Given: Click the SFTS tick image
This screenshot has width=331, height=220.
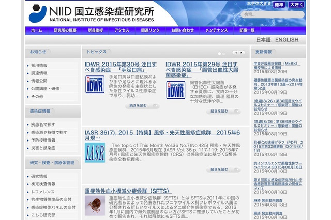Looking at the screenshot, I should pyautogui.click(x=95, y=205).
